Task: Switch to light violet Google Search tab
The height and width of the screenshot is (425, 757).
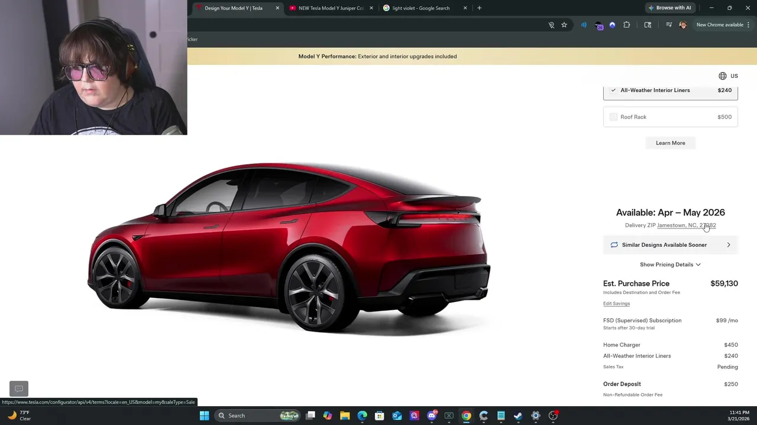Action: click(421, 8)
